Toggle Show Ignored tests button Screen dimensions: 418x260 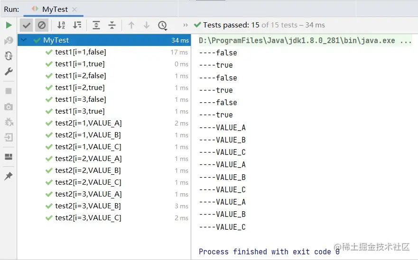[x=42, y=25]
